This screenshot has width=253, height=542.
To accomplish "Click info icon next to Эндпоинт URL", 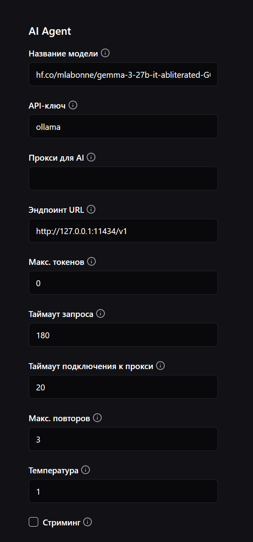I will [91, 210].
